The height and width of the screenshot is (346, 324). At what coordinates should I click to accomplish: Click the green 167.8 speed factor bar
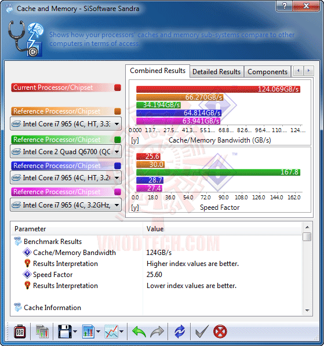point(218,172)
